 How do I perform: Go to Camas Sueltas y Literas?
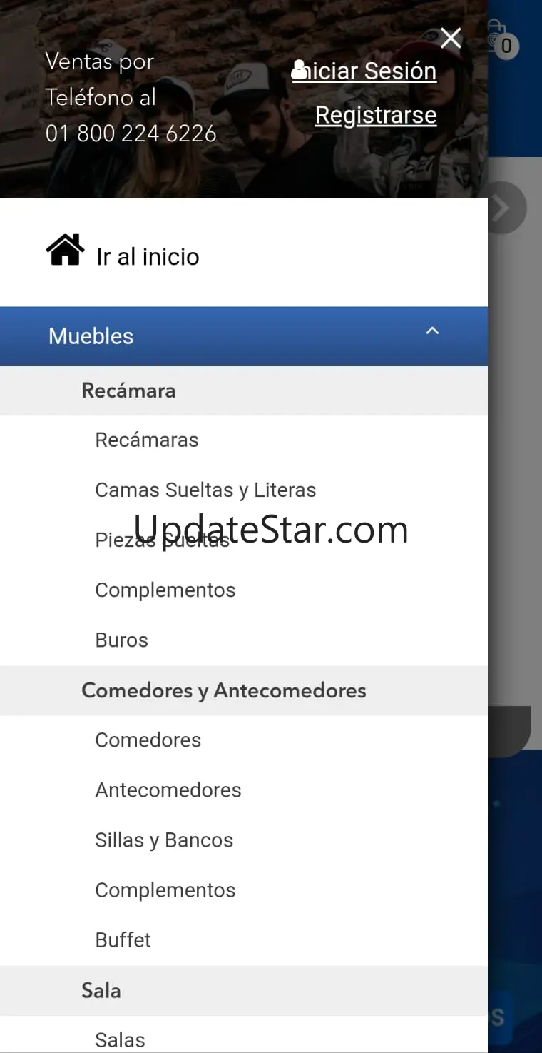(205, 490)
